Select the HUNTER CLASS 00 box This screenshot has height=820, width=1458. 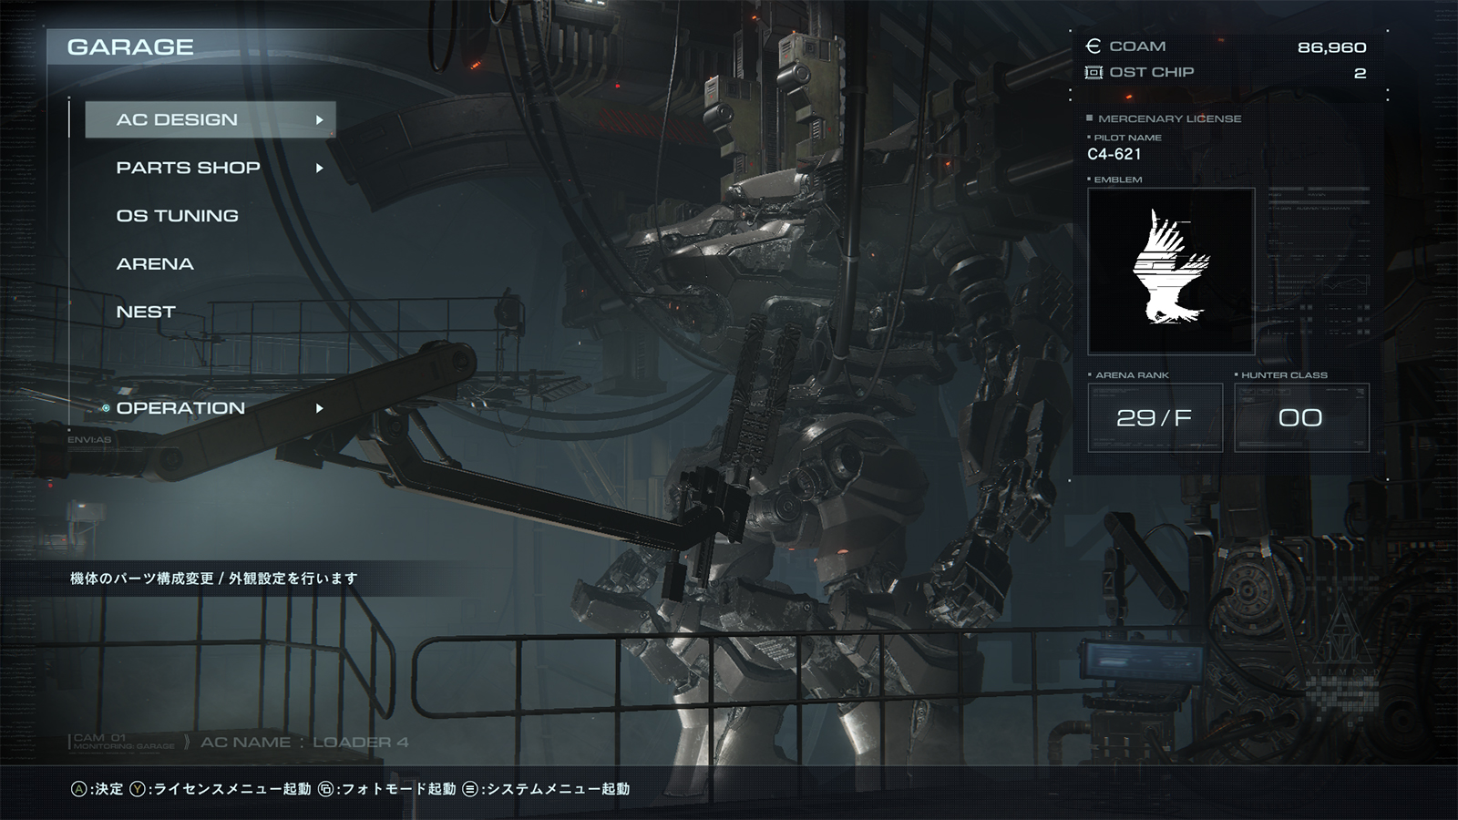1301,417
